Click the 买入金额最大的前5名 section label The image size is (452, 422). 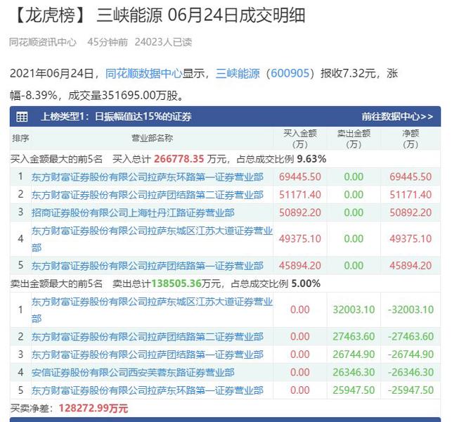coord(56,159)
